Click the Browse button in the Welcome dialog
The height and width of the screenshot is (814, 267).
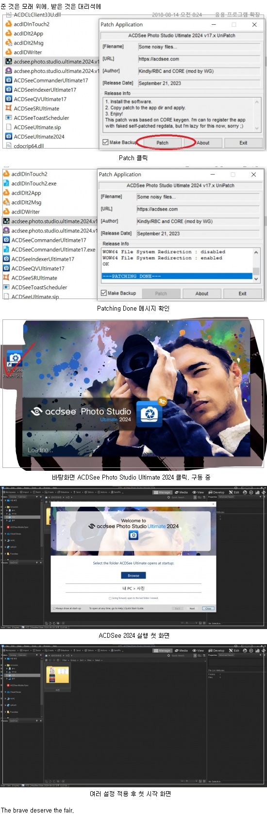pos(133,575)
